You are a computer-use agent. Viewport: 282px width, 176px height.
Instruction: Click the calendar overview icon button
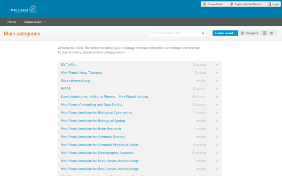[x=265, y=33]
